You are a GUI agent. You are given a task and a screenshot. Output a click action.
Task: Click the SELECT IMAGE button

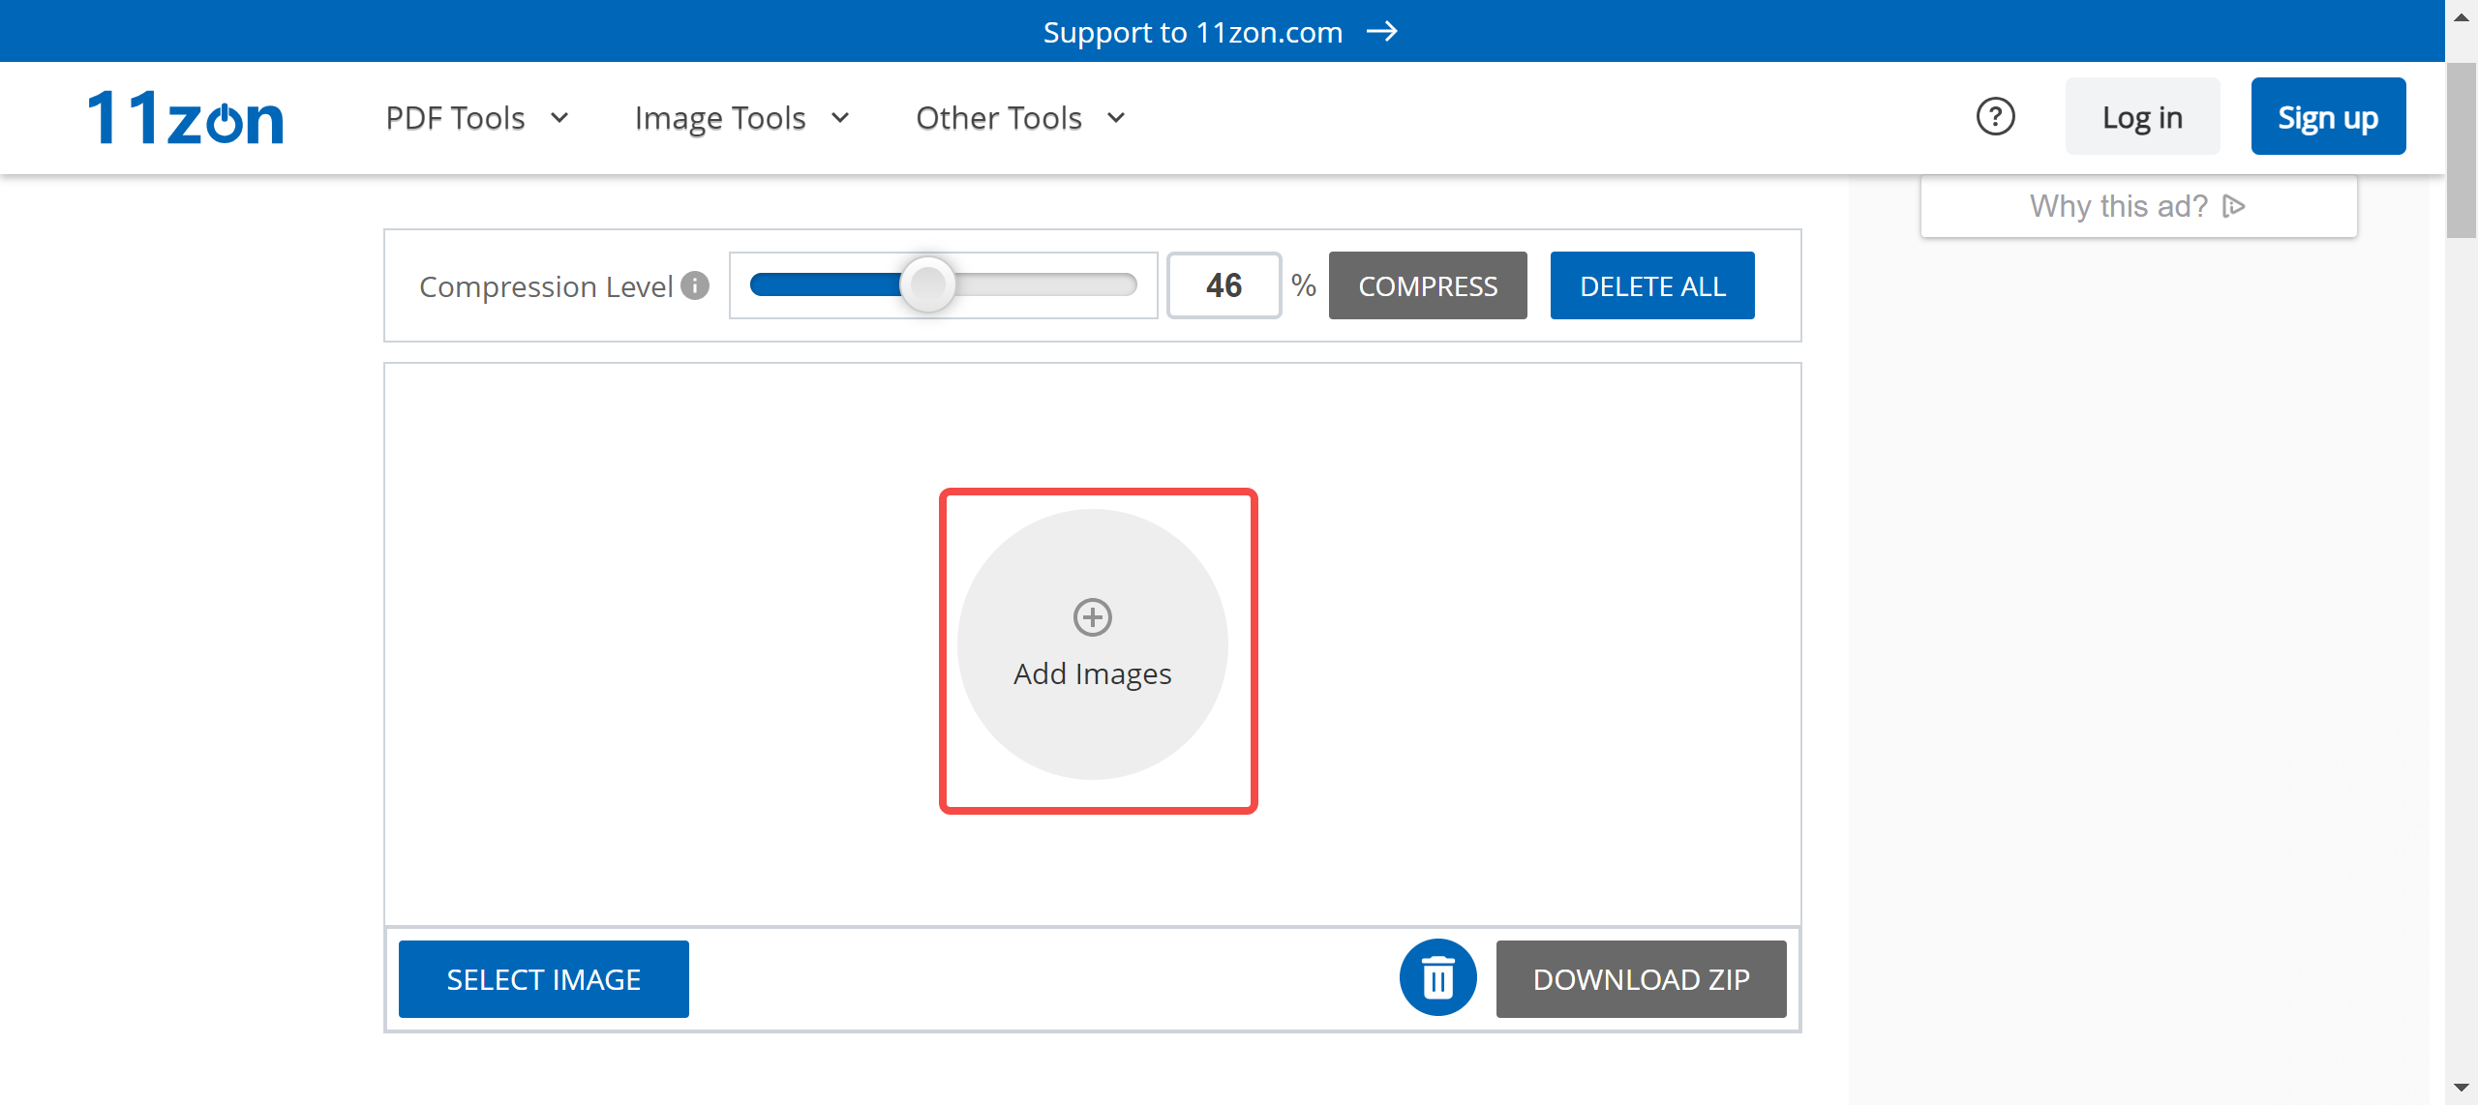(544, 978)
